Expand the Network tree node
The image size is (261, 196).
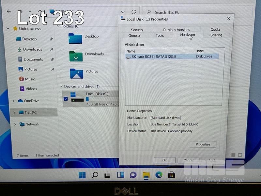tap(15, 124)
